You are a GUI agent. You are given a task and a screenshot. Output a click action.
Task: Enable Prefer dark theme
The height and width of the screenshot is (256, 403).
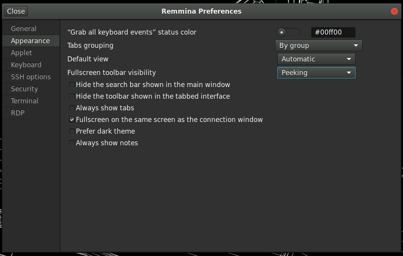click(72, 131)
